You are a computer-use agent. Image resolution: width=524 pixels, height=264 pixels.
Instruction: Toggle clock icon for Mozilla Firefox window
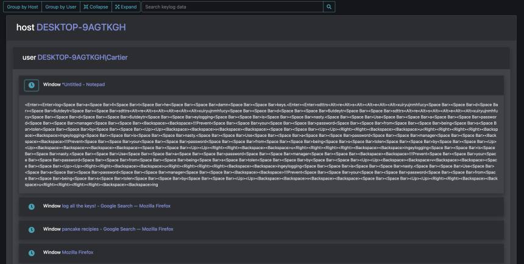32,253
